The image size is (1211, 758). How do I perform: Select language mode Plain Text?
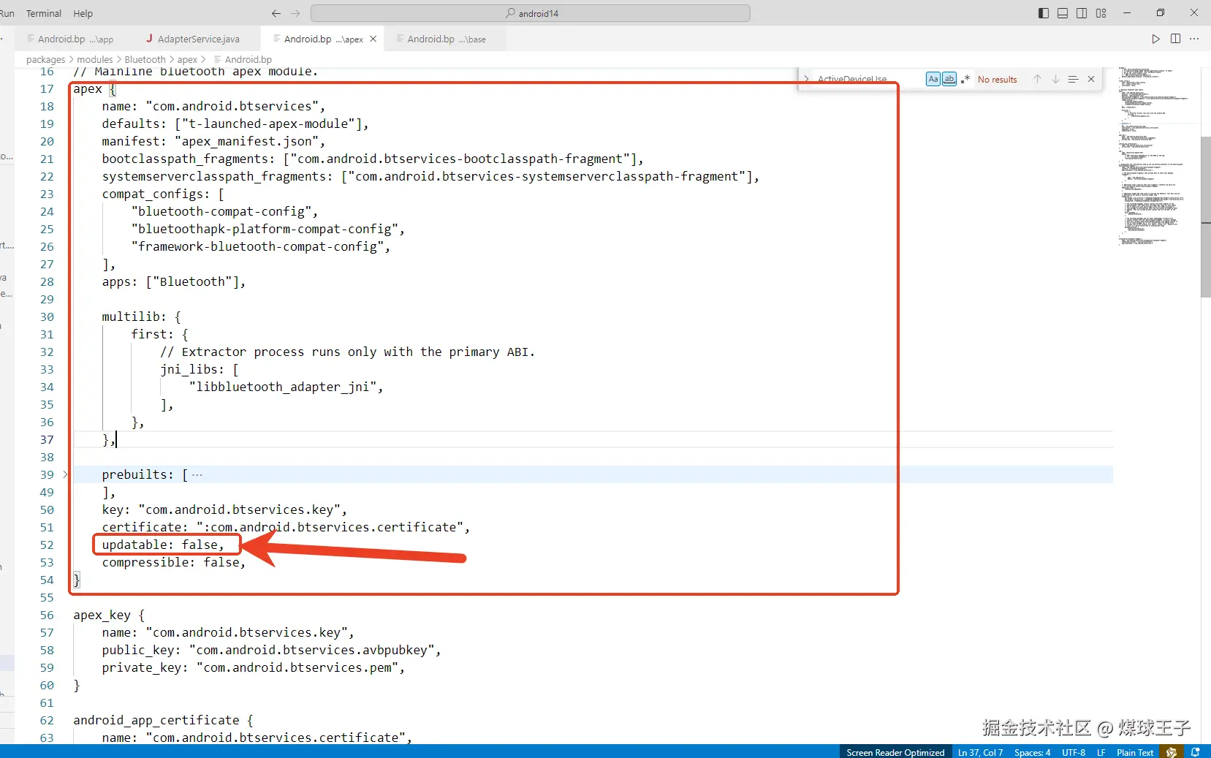(x=1135, y=752)
